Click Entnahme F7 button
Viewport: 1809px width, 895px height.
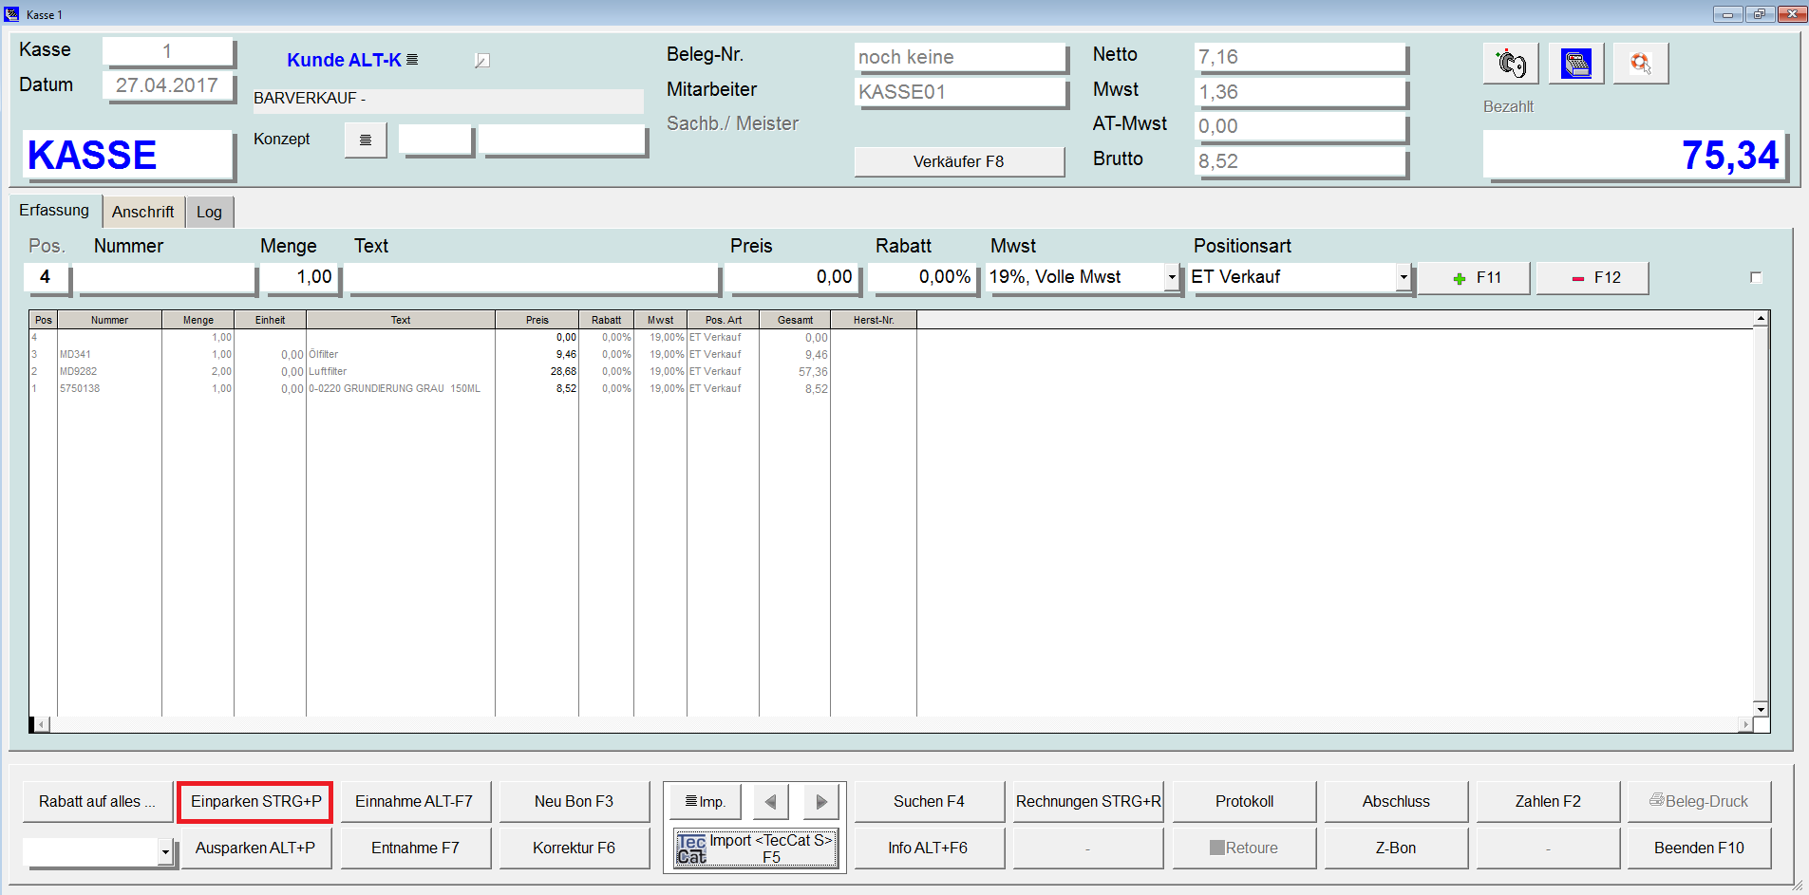pos(414,848)
